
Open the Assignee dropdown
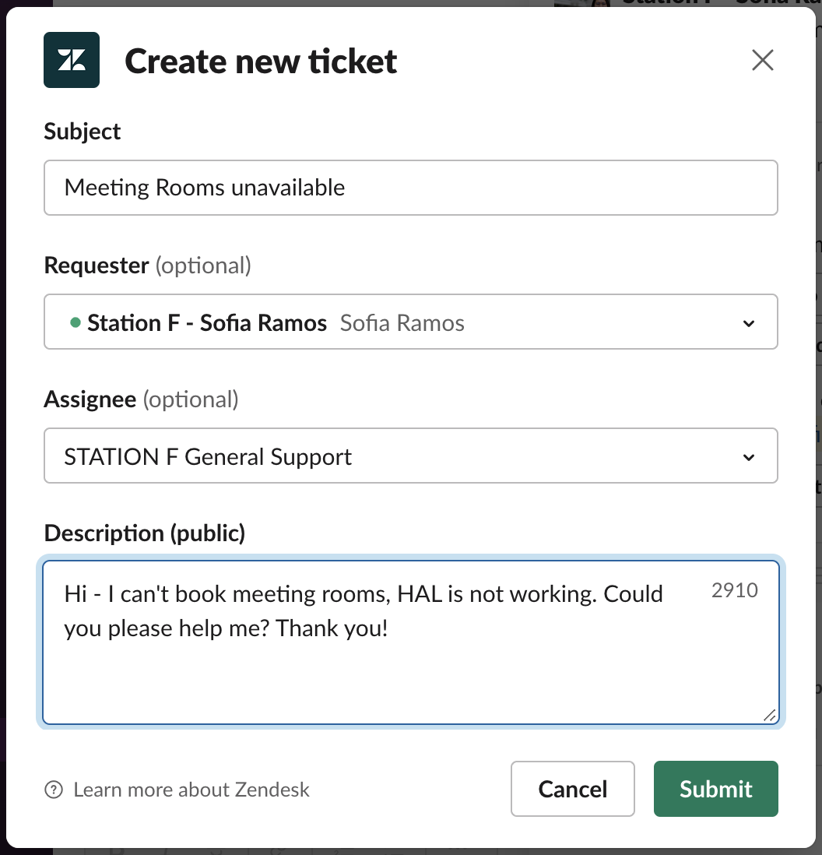coord(411,456)
